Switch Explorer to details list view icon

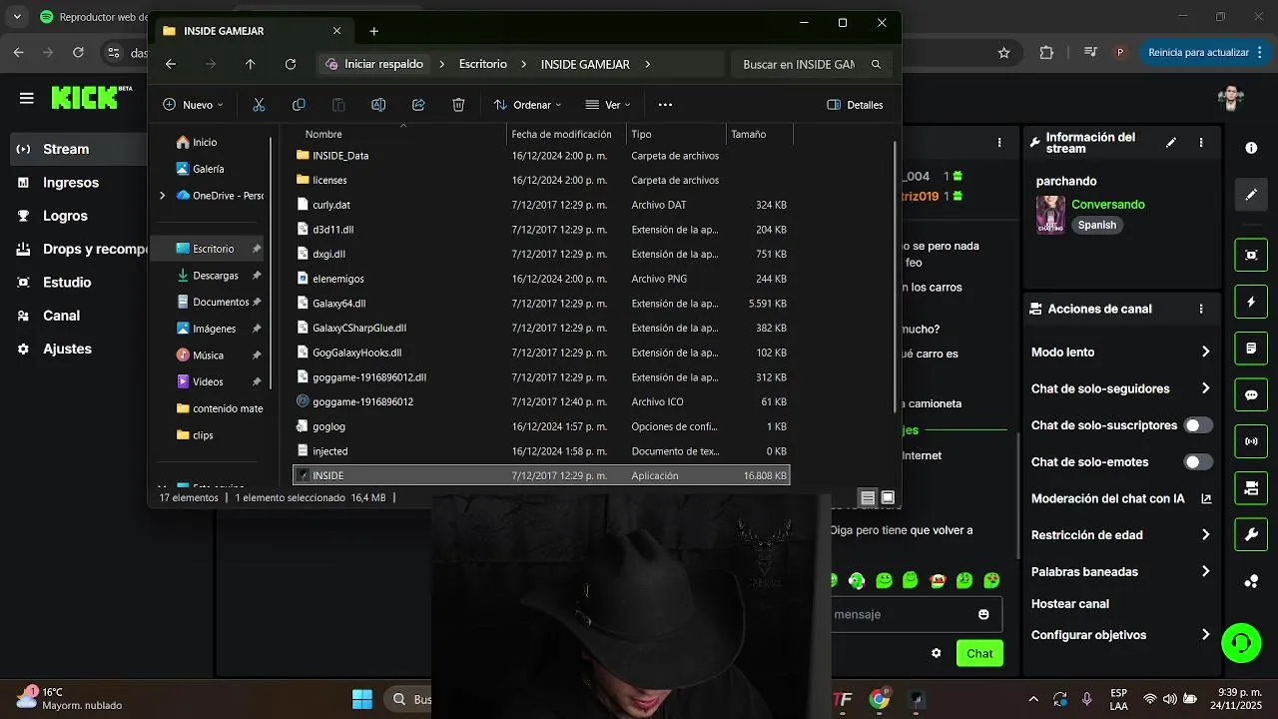point(868,497)
